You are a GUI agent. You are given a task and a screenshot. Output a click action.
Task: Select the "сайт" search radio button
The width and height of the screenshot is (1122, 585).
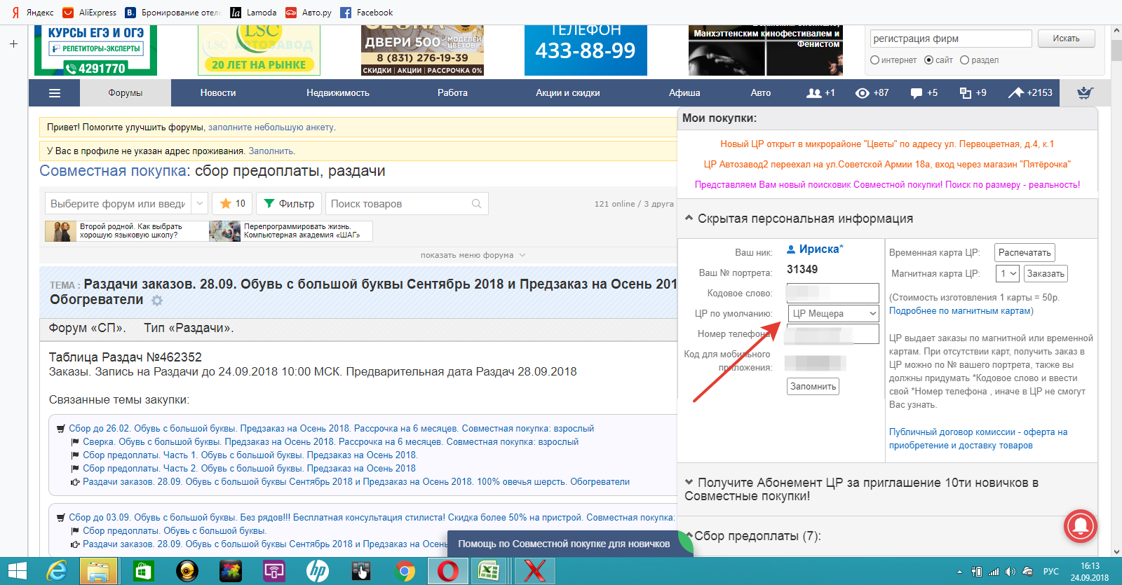pyautogui.click(x=929, y=60)
